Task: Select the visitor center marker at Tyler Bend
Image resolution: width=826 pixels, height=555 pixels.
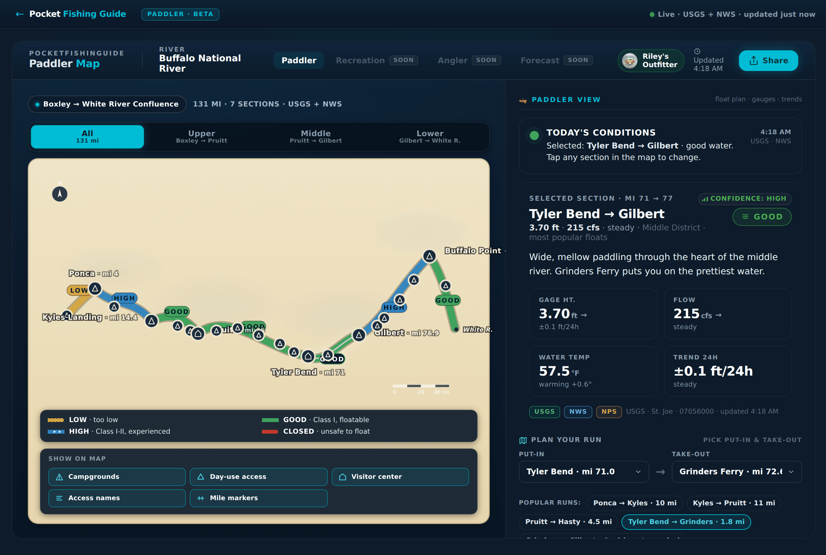Action: pyautogui.click(x=308, y=356)
